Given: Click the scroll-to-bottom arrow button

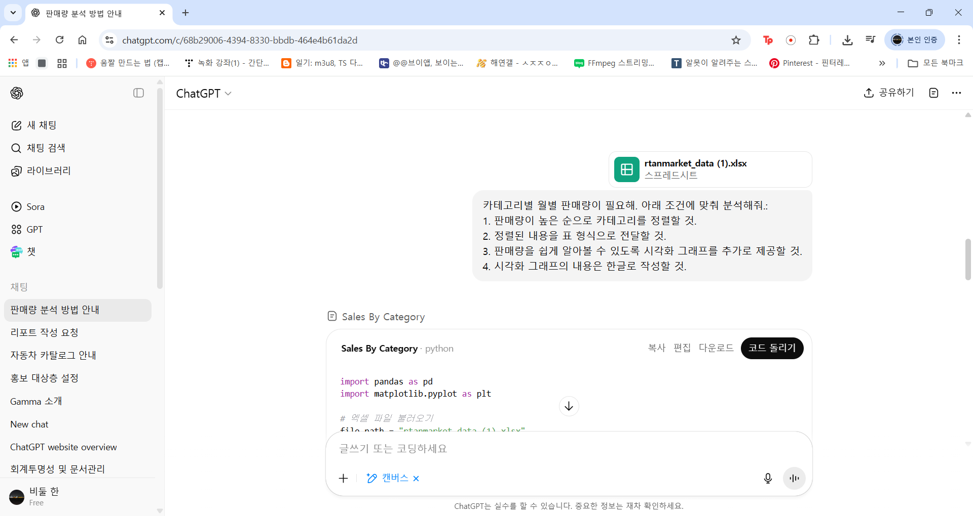Looking at the screenshot, I should click(x=569, y=406).
